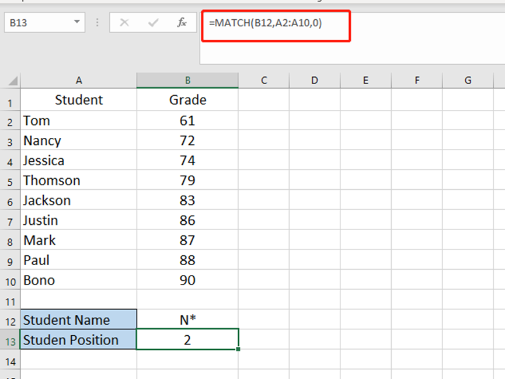Click the cell containing 'Justin'
505x379 pixels.
pos(79,220)
